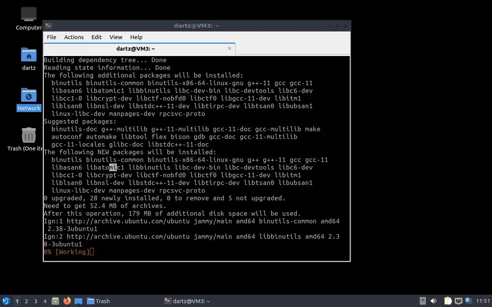492x307 pixels.
Task: Switch to virtual desktop 2
Action: [26, 301]
